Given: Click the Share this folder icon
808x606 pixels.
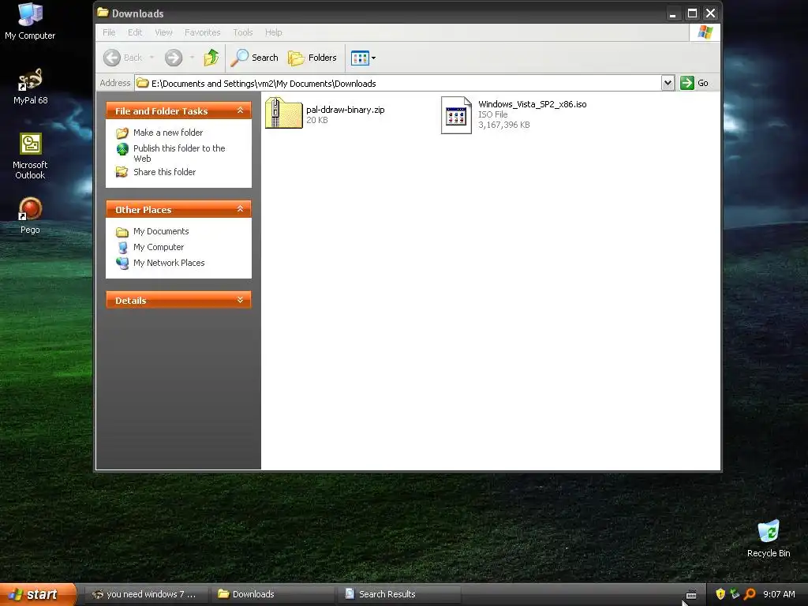Looking at the screenshot, I should pyautogui.click(x=122, y=172).
